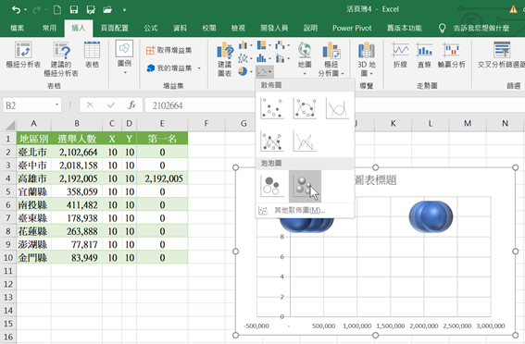This screenshot has height=344, width=525.
Task: Click the Name Box showing B2
Action: click(x=28, y=105)
